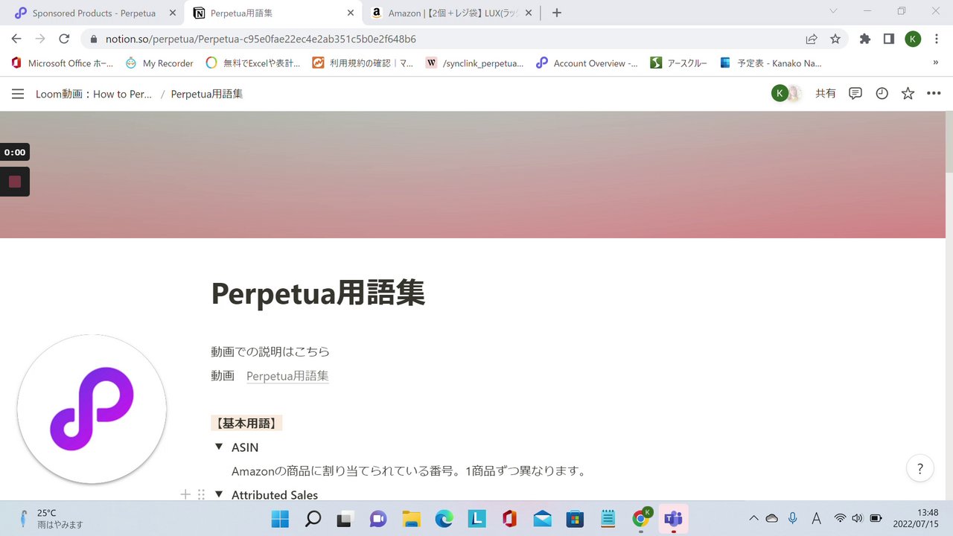The width and height of the screenshot is (953, 536).
Task: Stop the Loom recording with red square button
Action: pos(15,182)
